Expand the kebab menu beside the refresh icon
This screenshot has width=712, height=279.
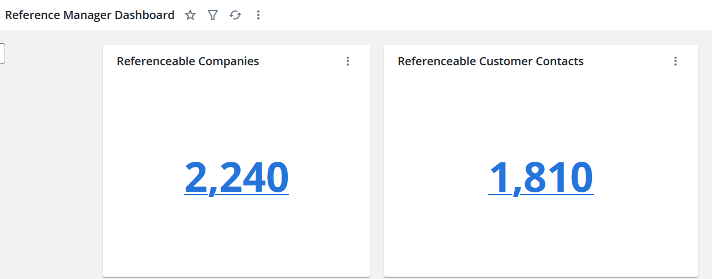258,16
